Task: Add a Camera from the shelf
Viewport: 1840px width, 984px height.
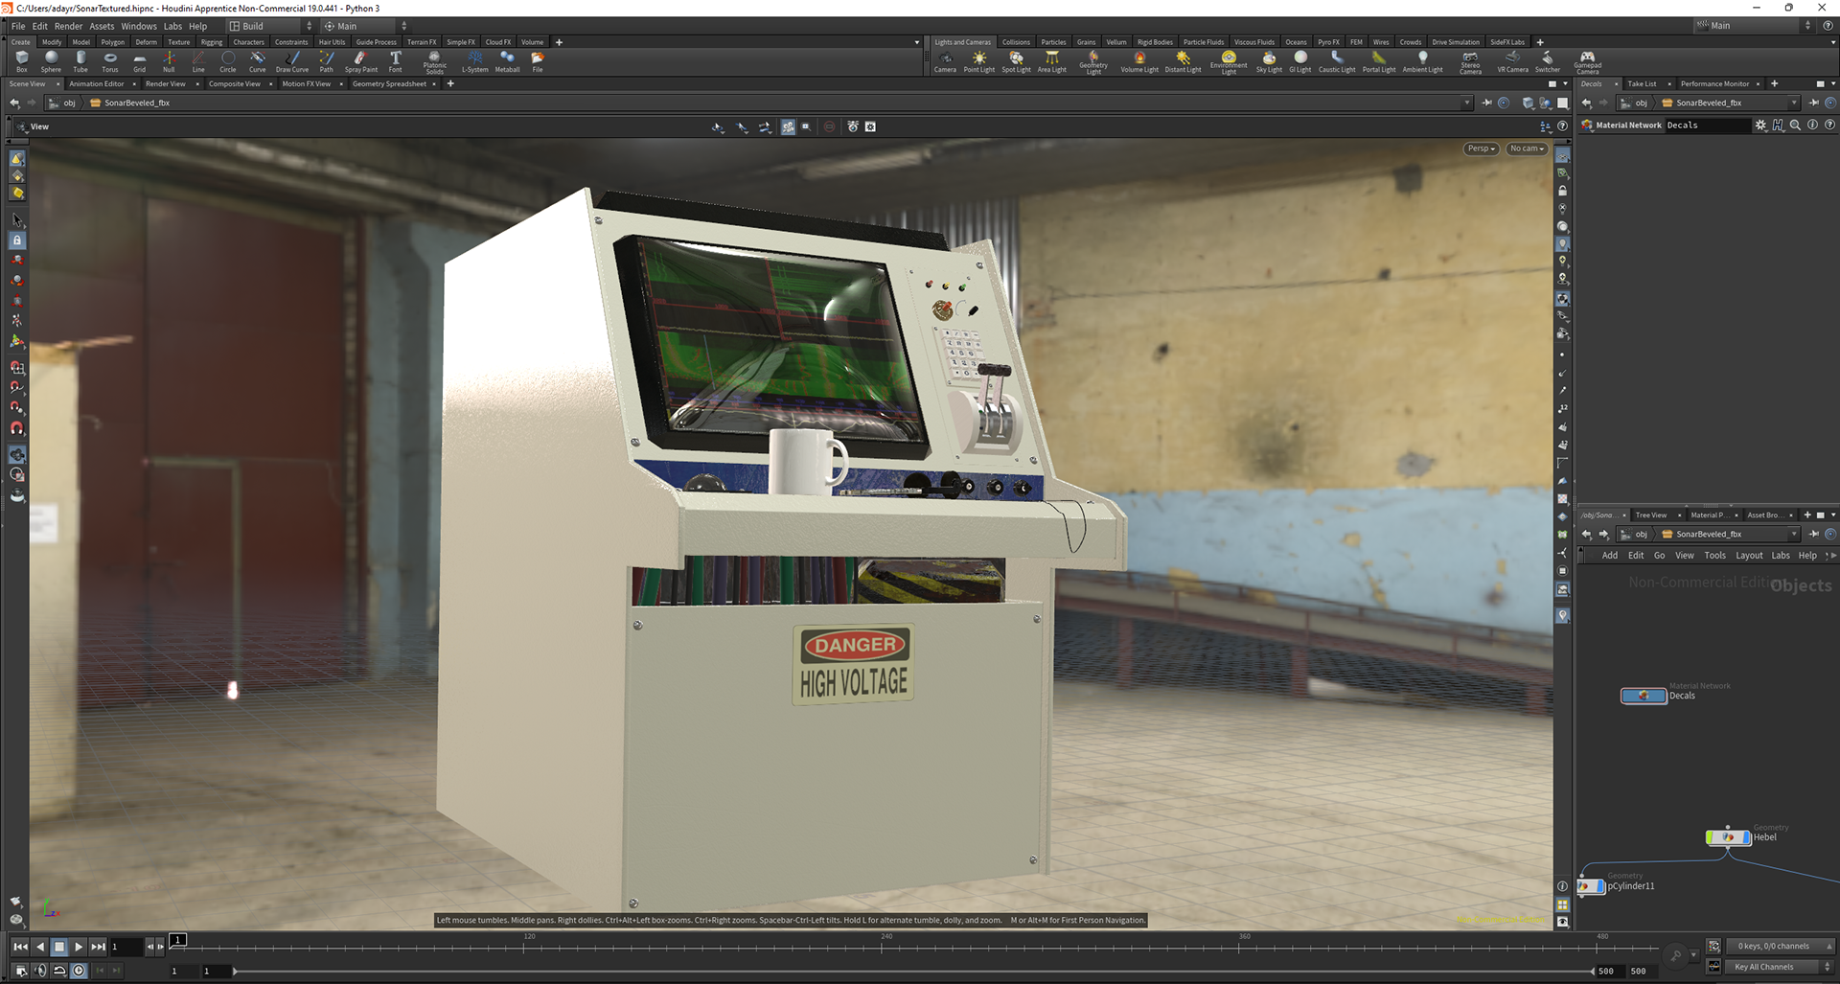Action: pos(945,61)
